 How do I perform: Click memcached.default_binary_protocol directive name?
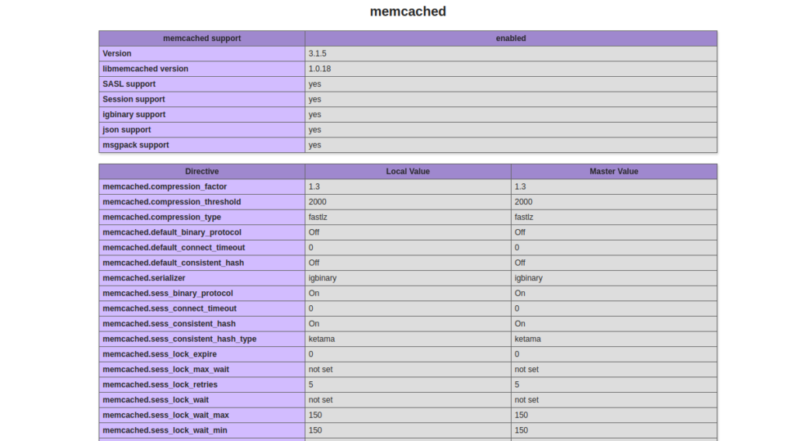click(172, 232)
